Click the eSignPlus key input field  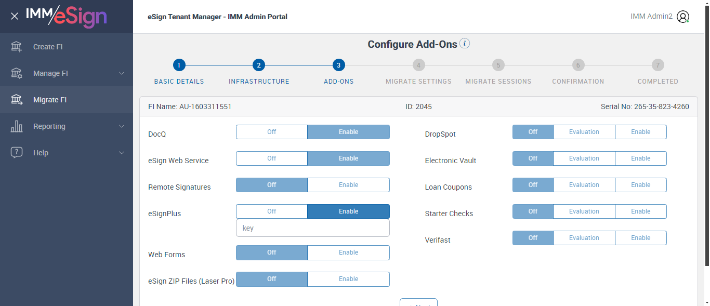tap(313, 228)
